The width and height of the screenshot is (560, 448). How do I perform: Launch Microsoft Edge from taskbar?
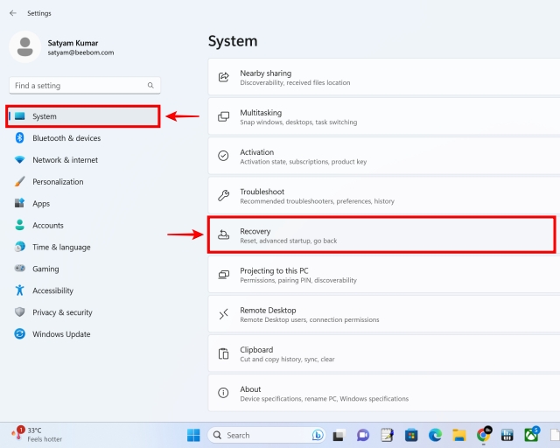(436, 435)
